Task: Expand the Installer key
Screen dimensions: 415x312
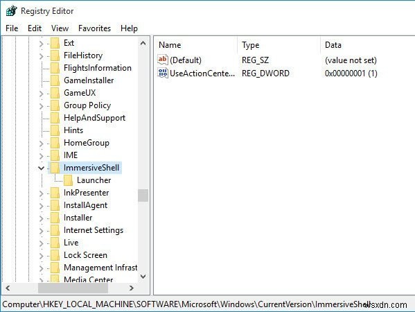Action: pyautogui.click(x=41, y=218)
